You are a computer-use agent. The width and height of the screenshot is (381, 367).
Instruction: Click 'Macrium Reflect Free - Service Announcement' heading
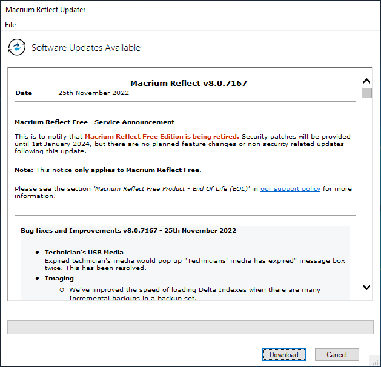[94, 122]
